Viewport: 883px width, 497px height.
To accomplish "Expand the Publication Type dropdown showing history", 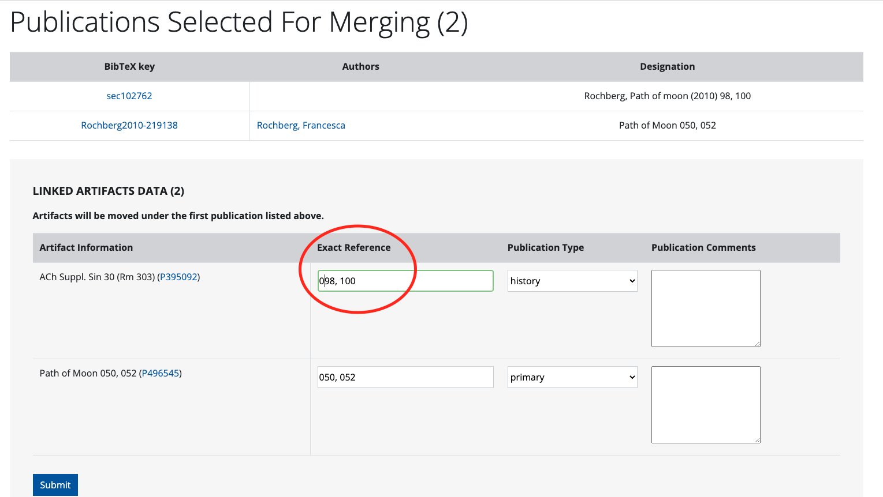I will [x=572, y=281].
